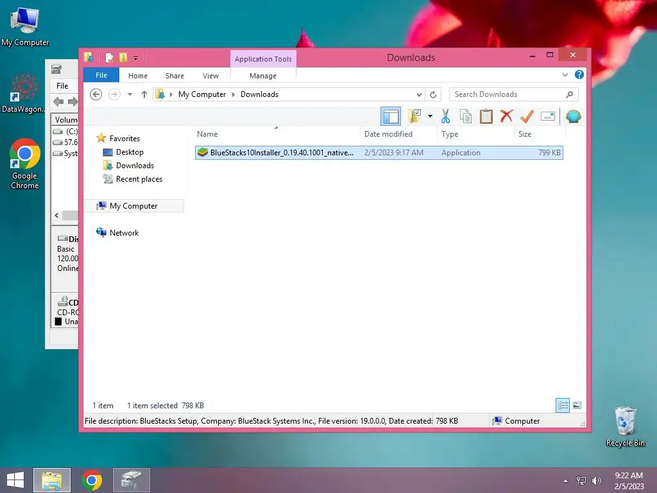Switch to details view layout
Image resolution: width=657 pixels, height=493 pixels.
563,405
